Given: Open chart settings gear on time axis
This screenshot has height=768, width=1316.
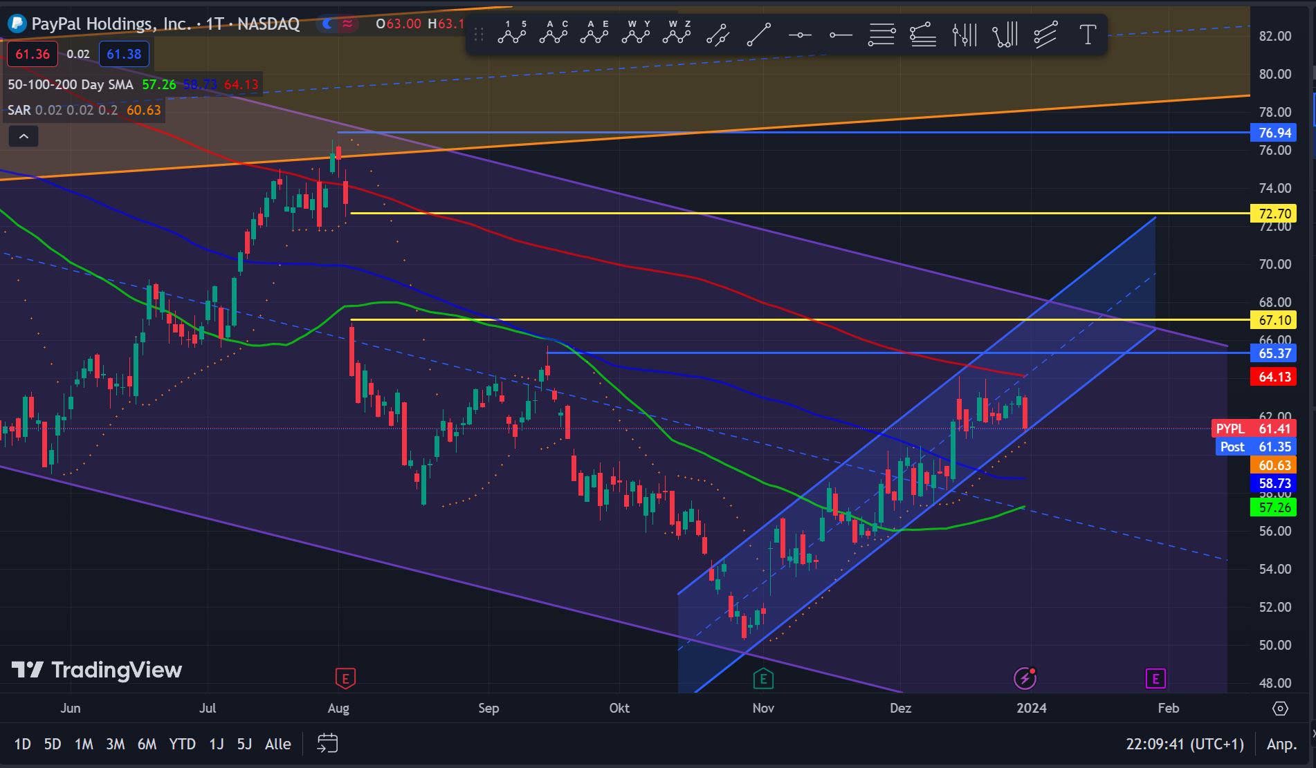Looking at the screenshot, I should 1280,709.
